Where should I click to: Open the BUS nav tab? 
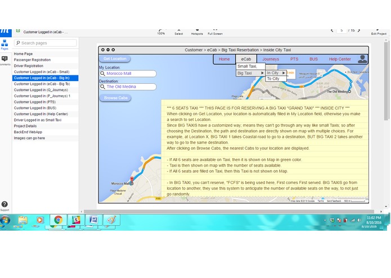point(313,59)
